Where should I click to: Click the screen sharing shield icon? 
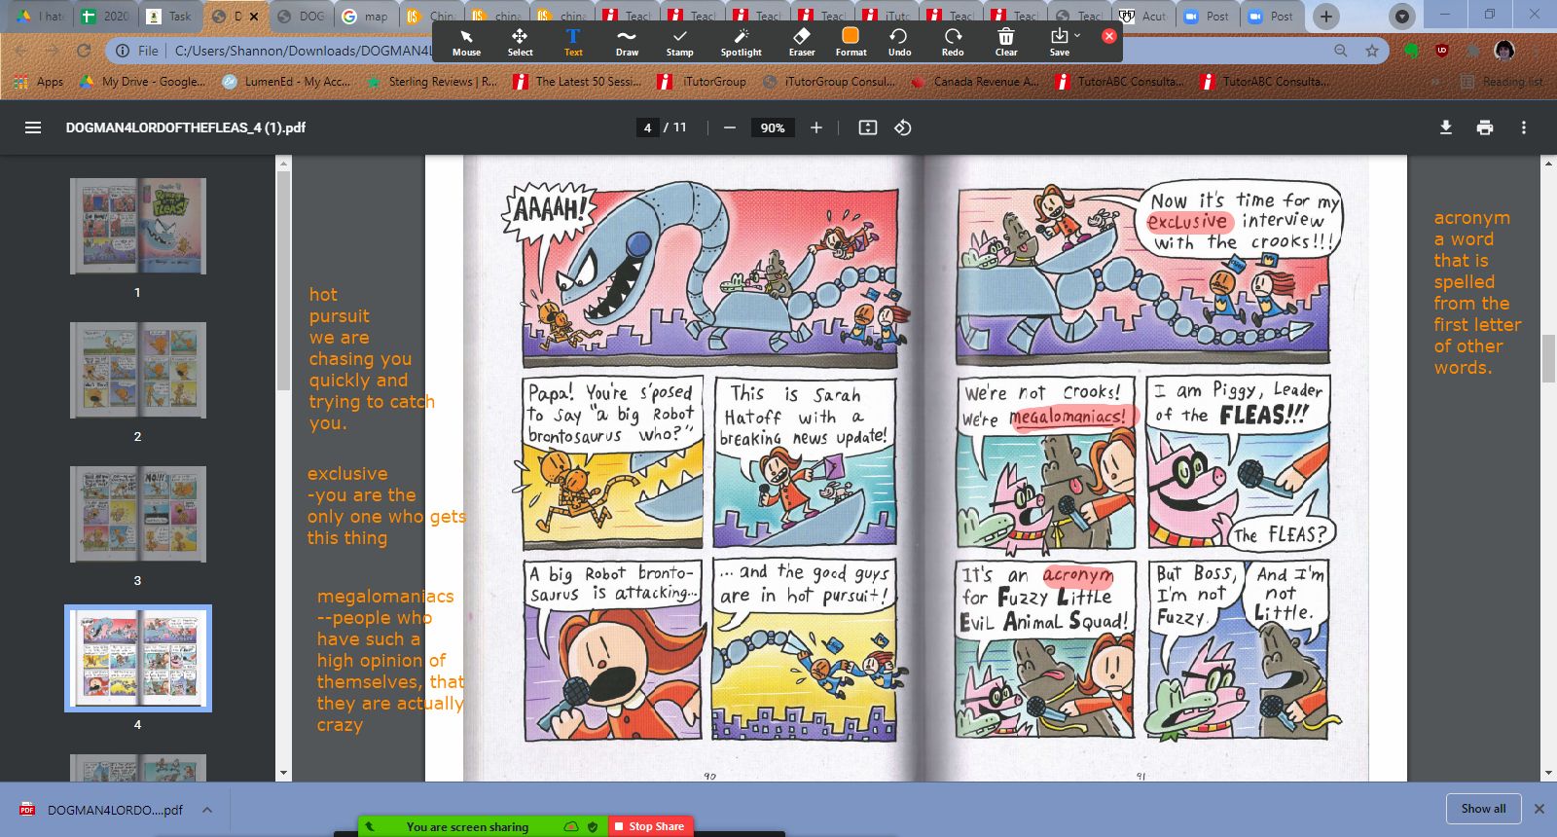(x=593, y=827)
